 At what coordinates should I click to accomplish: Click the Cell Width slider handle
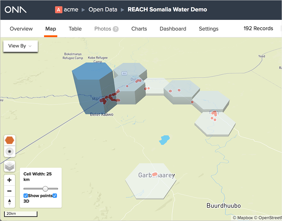pyautogui.click(x=45, y=189)
